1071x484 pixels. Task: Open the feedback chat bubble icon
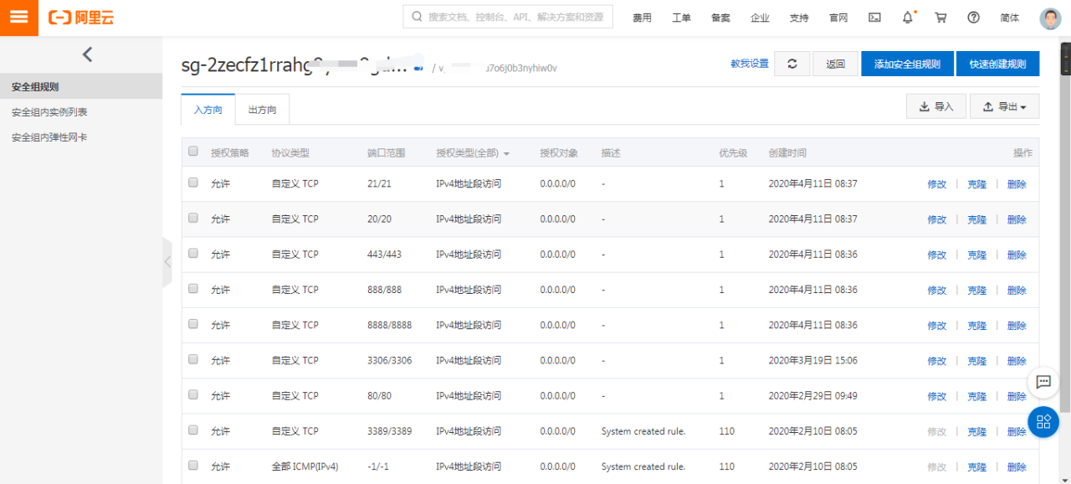click(x=1043, y=383)
